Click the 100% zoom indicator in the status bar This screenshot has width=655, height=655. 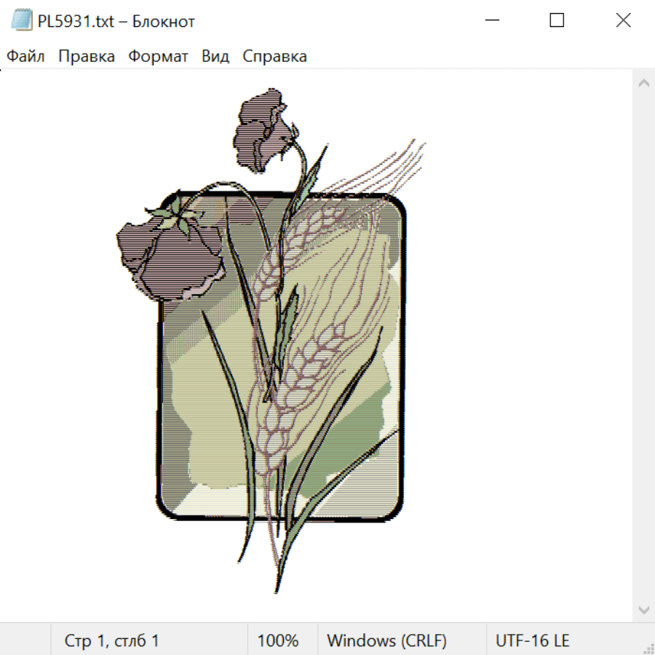click(278, 640)
